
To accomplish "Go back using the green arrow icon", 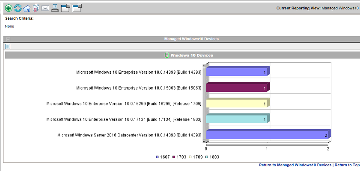I will (x=9, y=9).
